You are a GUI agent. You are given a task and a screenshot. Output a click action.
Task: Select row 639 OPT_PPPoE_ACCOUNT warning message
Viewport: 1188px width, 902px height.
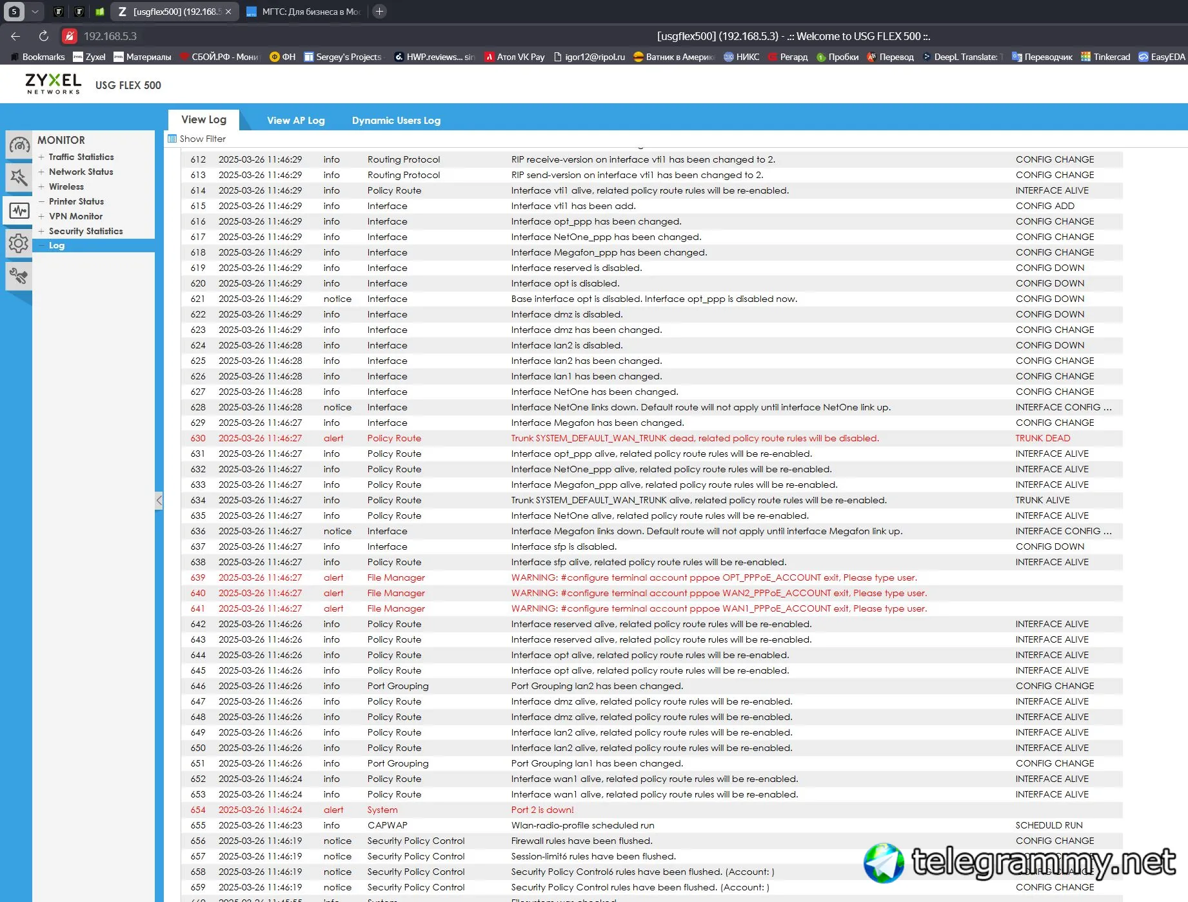tap(714, 577)
